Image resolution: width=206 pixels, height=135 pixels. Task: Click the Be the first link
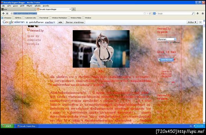pyautogui.click(x=167, y=76)
